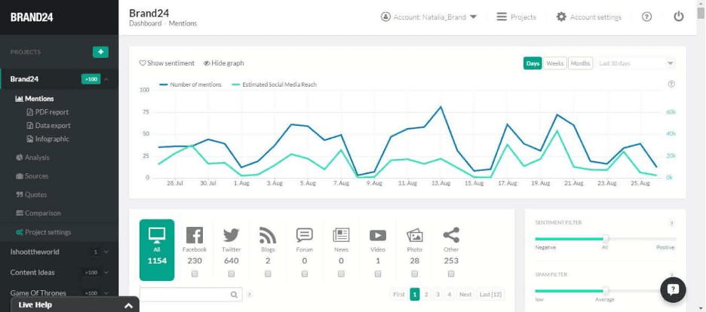Select the Blogs RSS icon
Viewport: 706px width, 312px height.
pyautogui.click(x=268, y=235)
